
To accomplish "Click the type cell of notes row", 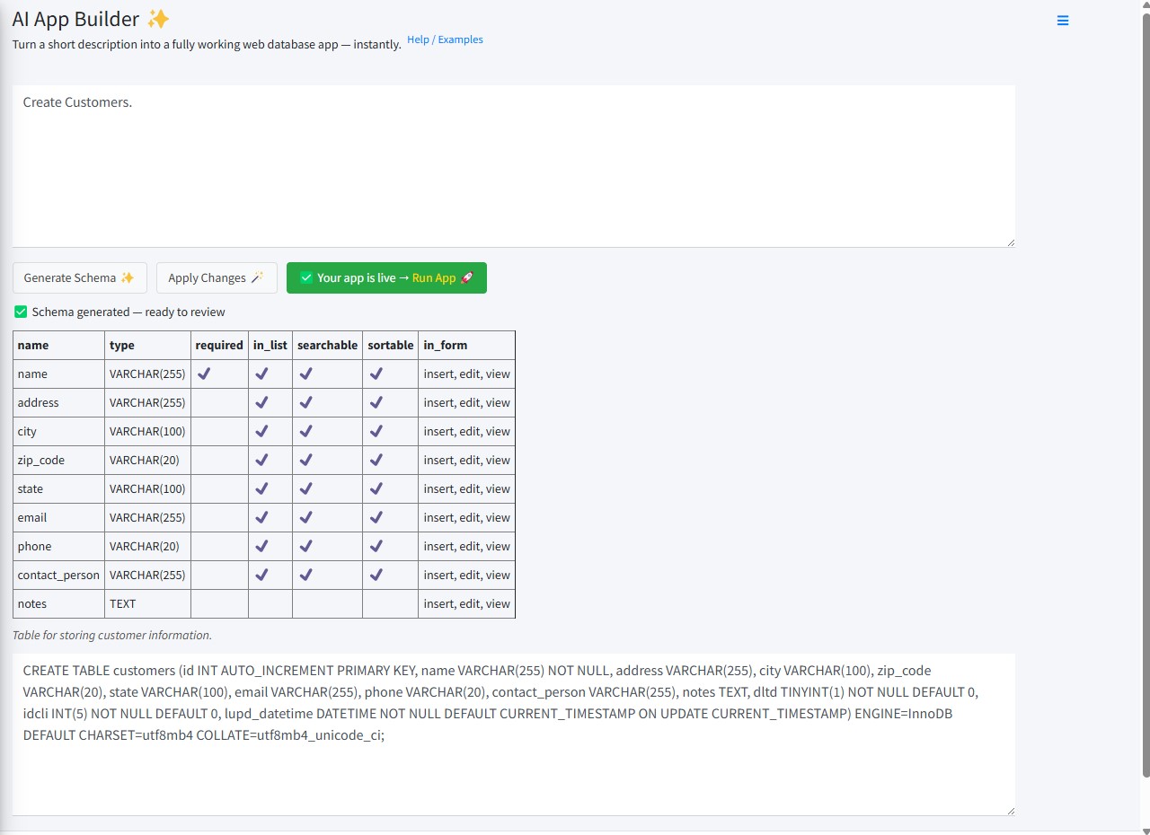I will (147, 603).
